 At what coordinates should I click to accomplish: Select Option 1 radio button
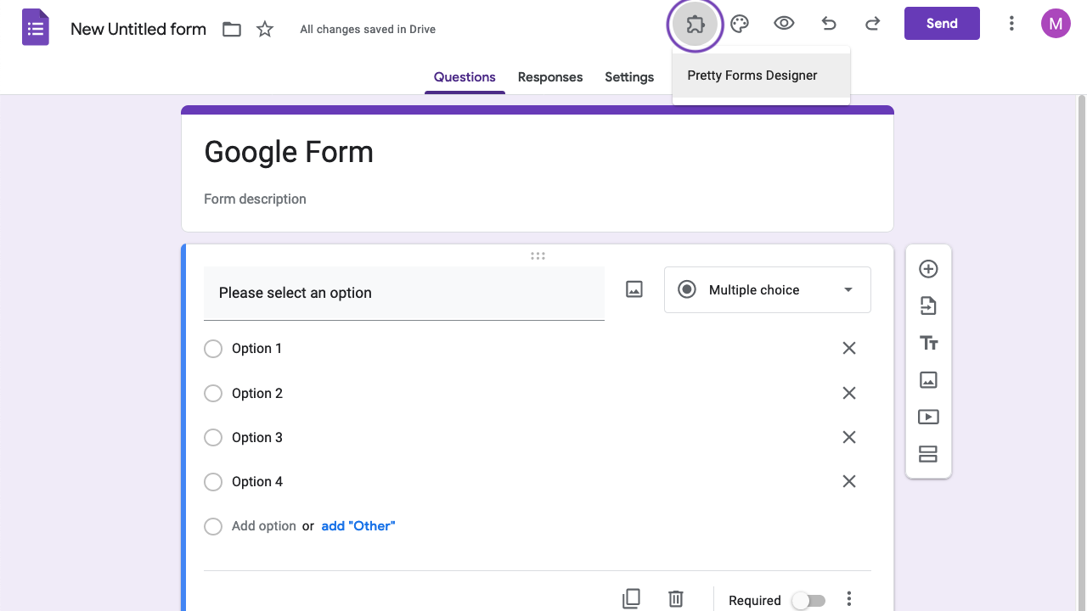point(213,349)
